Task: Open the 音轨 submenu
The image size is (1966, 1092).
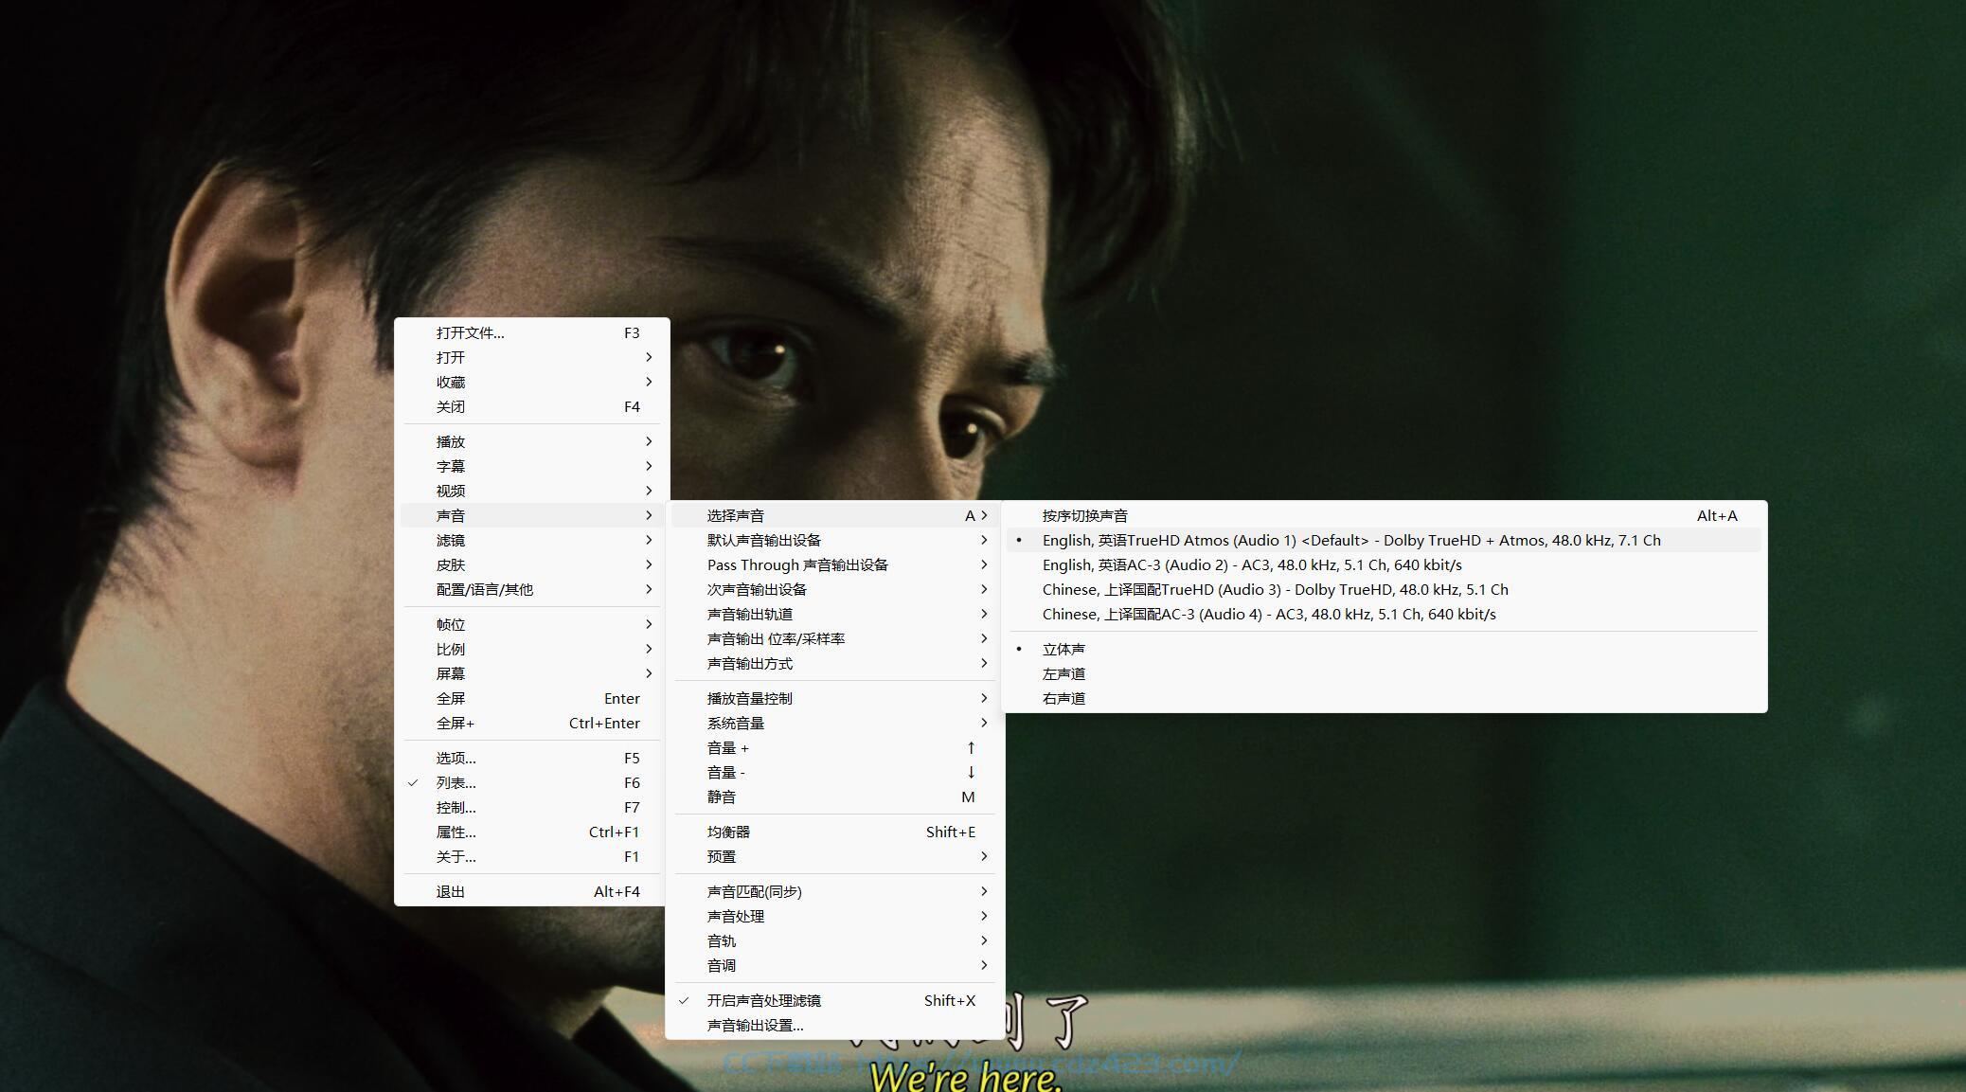Action: tap(835, 940)
